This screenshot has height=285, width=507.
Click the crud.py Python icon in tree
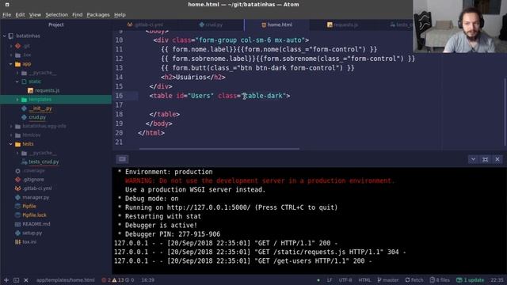pos(25,117)
